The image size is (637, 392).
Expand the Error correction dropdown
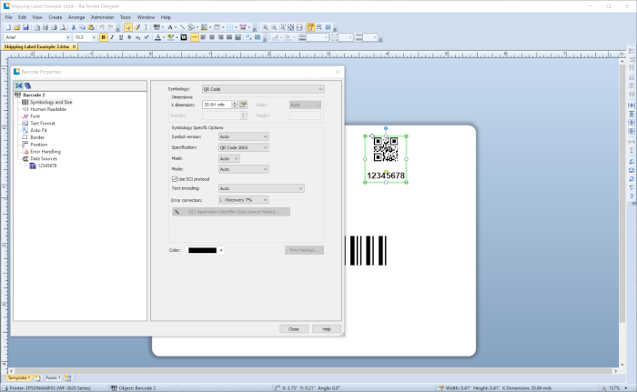tap(244, 199)
